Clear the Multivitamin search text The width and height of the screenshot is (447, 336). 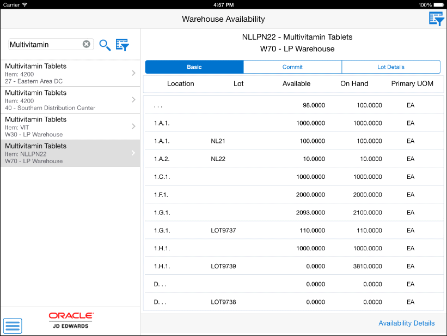coord(87,44)
